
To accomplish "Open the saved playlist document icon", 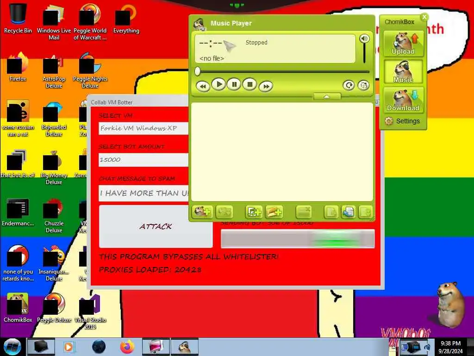I will click(x=348, y=211).
